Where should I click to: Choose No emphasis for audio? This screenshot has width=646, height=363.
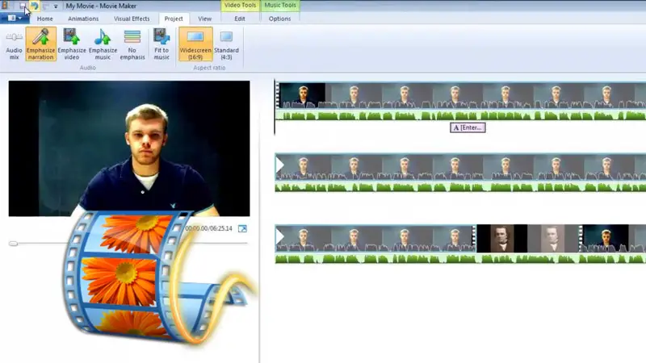132,44
